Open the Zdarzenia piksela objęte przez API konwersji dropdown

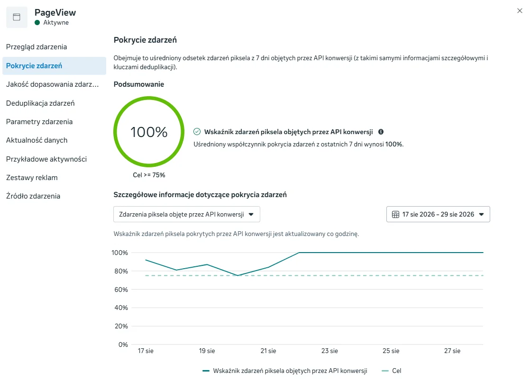(x=187, y=214)
